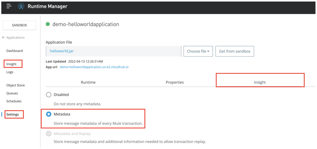Open the demo-helloworldapplication app url link
Viewport: 317px width, 149px height.
click(x=94, y=67)
